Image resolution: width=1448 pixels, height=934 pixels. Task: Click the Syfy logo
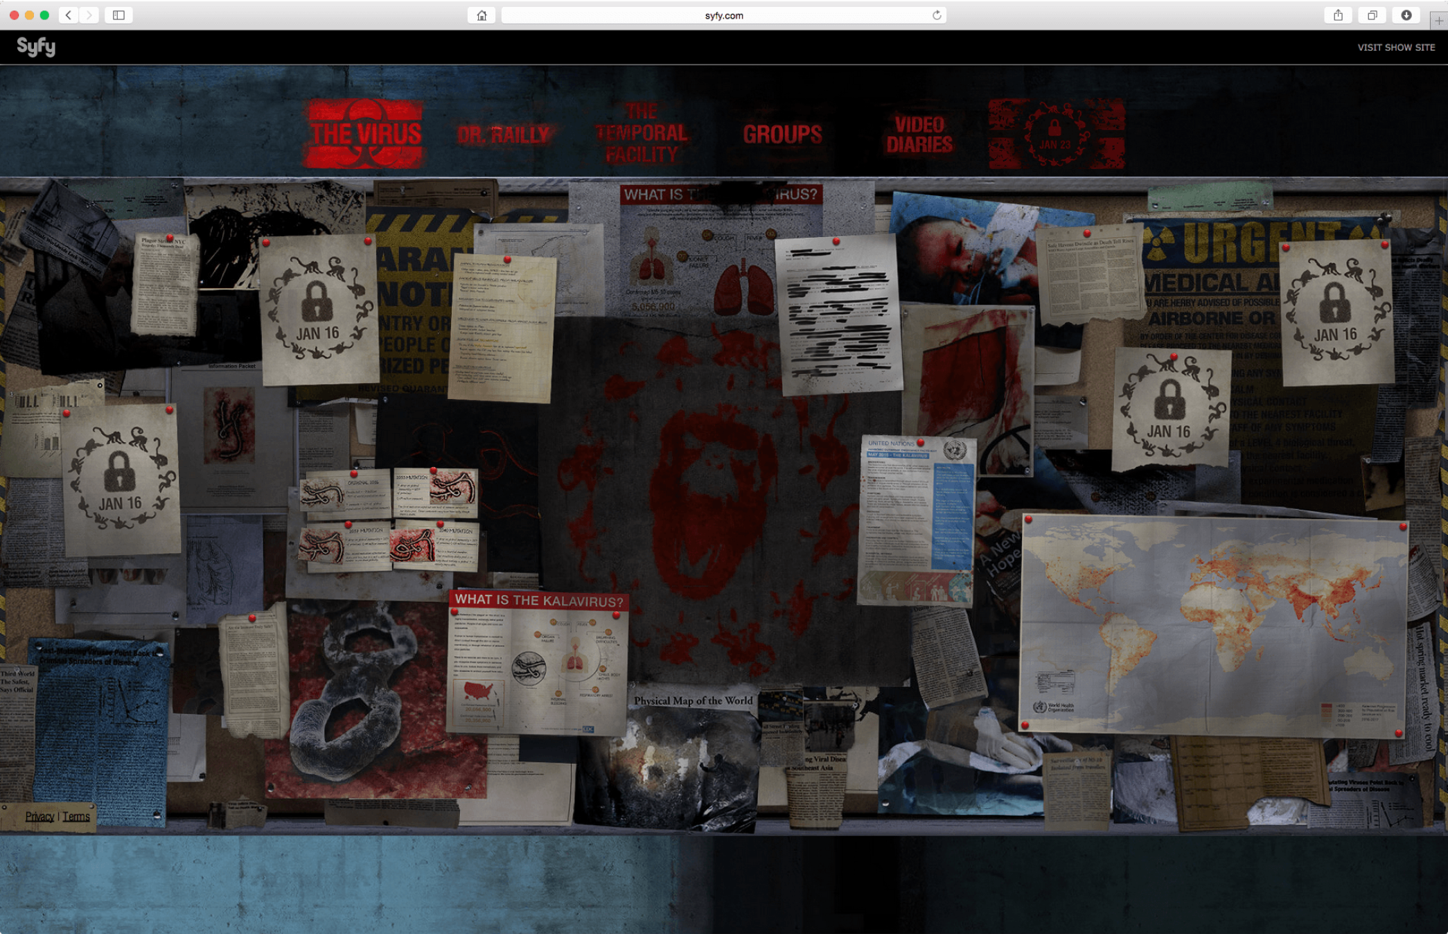[36, 46]
